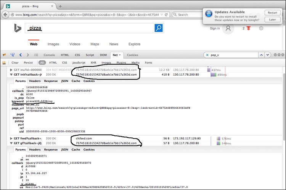Viewport: 286px width, 190px height.
Task: Open the Bing Images tab
Action: coord(53,44)
